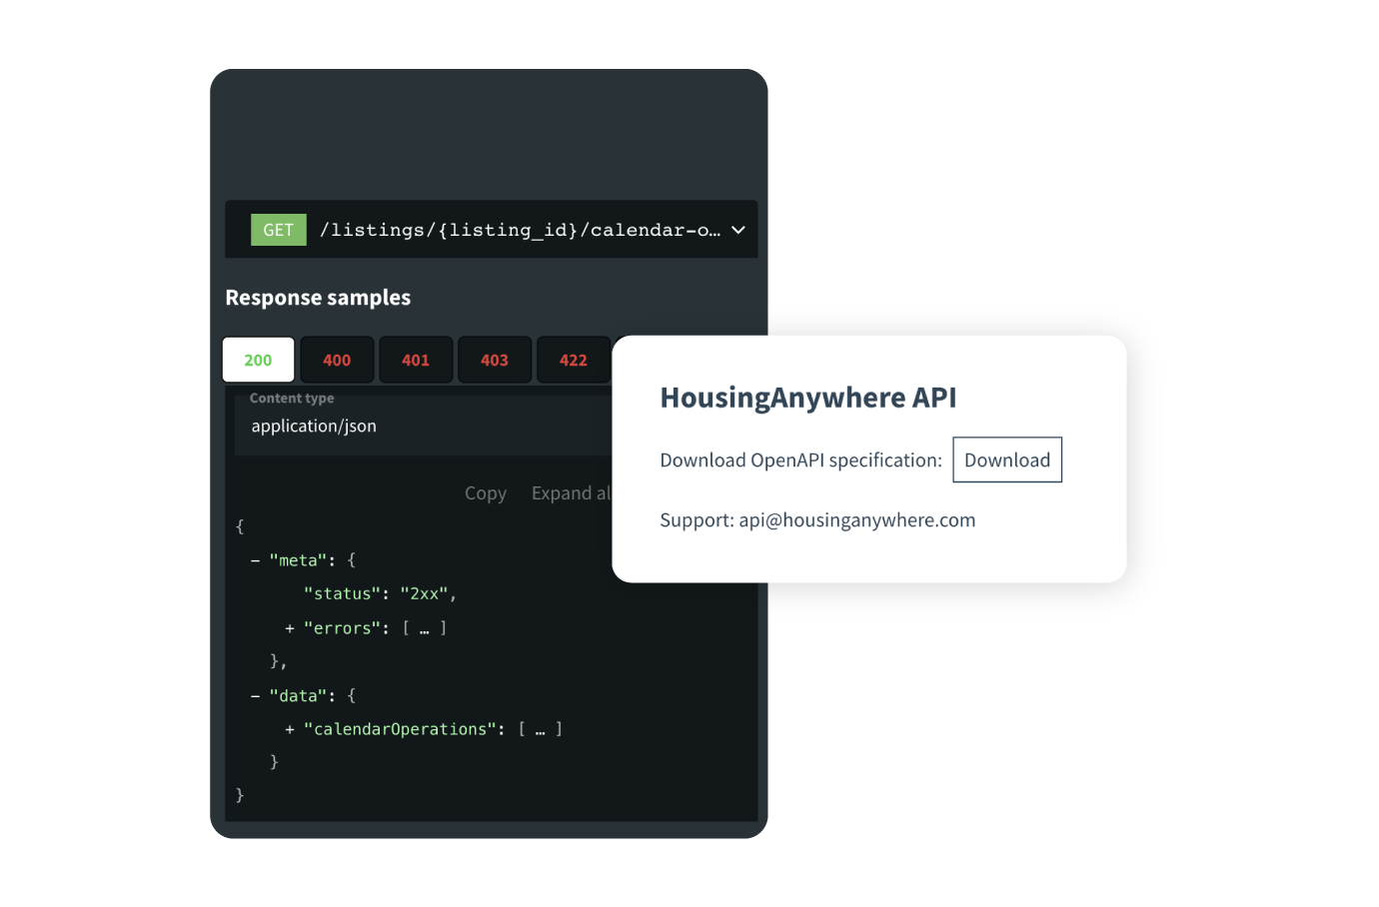1379x907 pixels.
Task: Expand the endpoint path dropdown chevron
Action: tap(738, 231)
